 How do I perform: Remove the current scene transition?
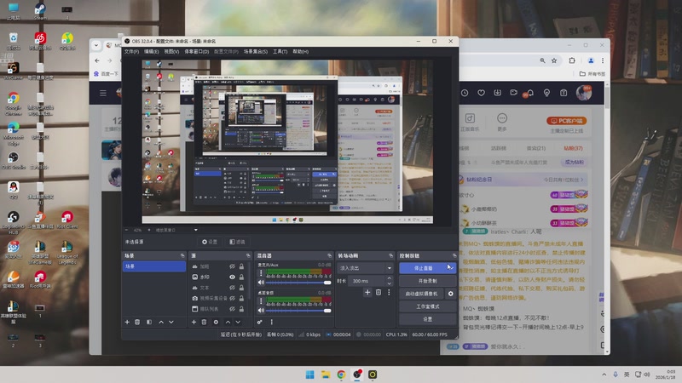point(379,293)
